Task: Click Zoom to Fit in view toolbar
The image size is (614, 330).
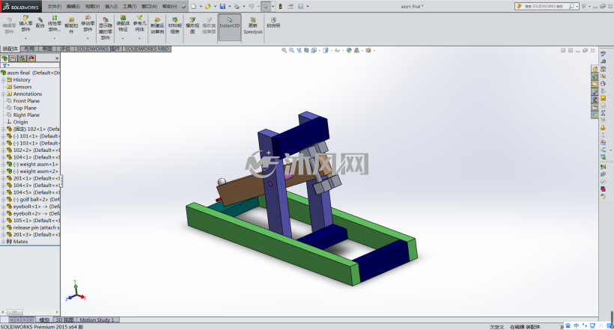Action: [x=284, y=50]
